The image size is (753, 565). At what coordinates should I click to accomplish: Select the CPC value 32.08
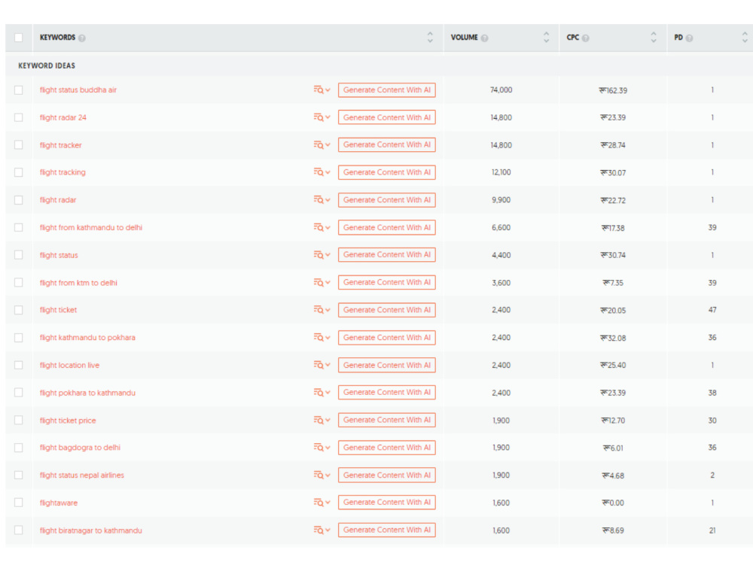[613, 338]
